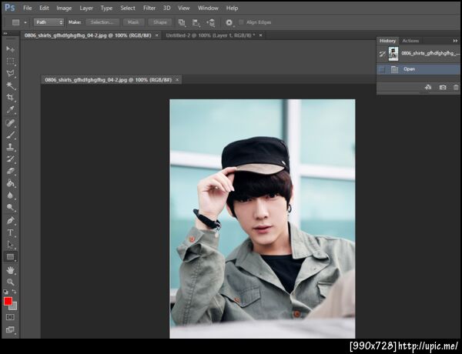Select the Zoom tool

[10, 282]
